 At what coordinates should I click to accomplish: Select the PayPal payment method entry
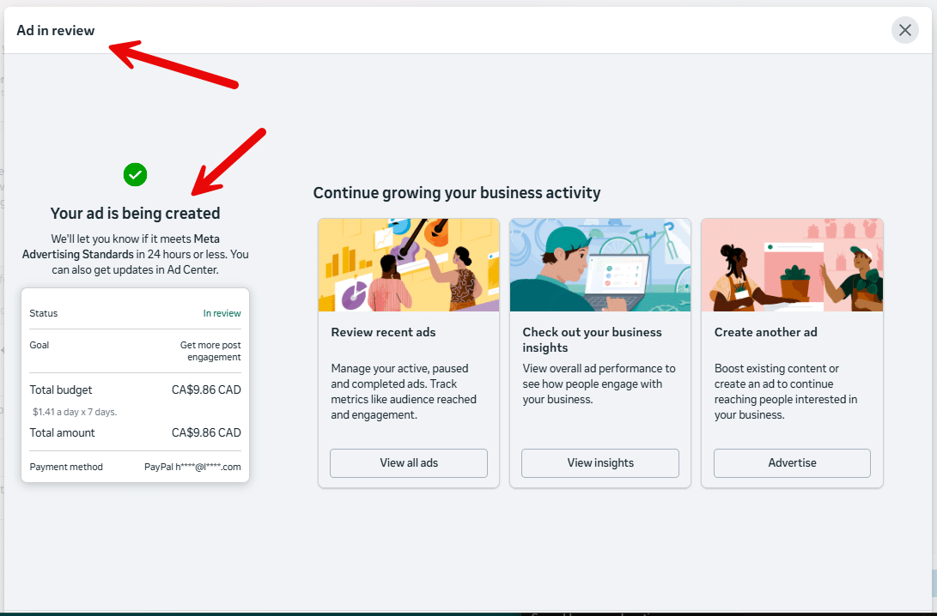(x=192, y=468)
